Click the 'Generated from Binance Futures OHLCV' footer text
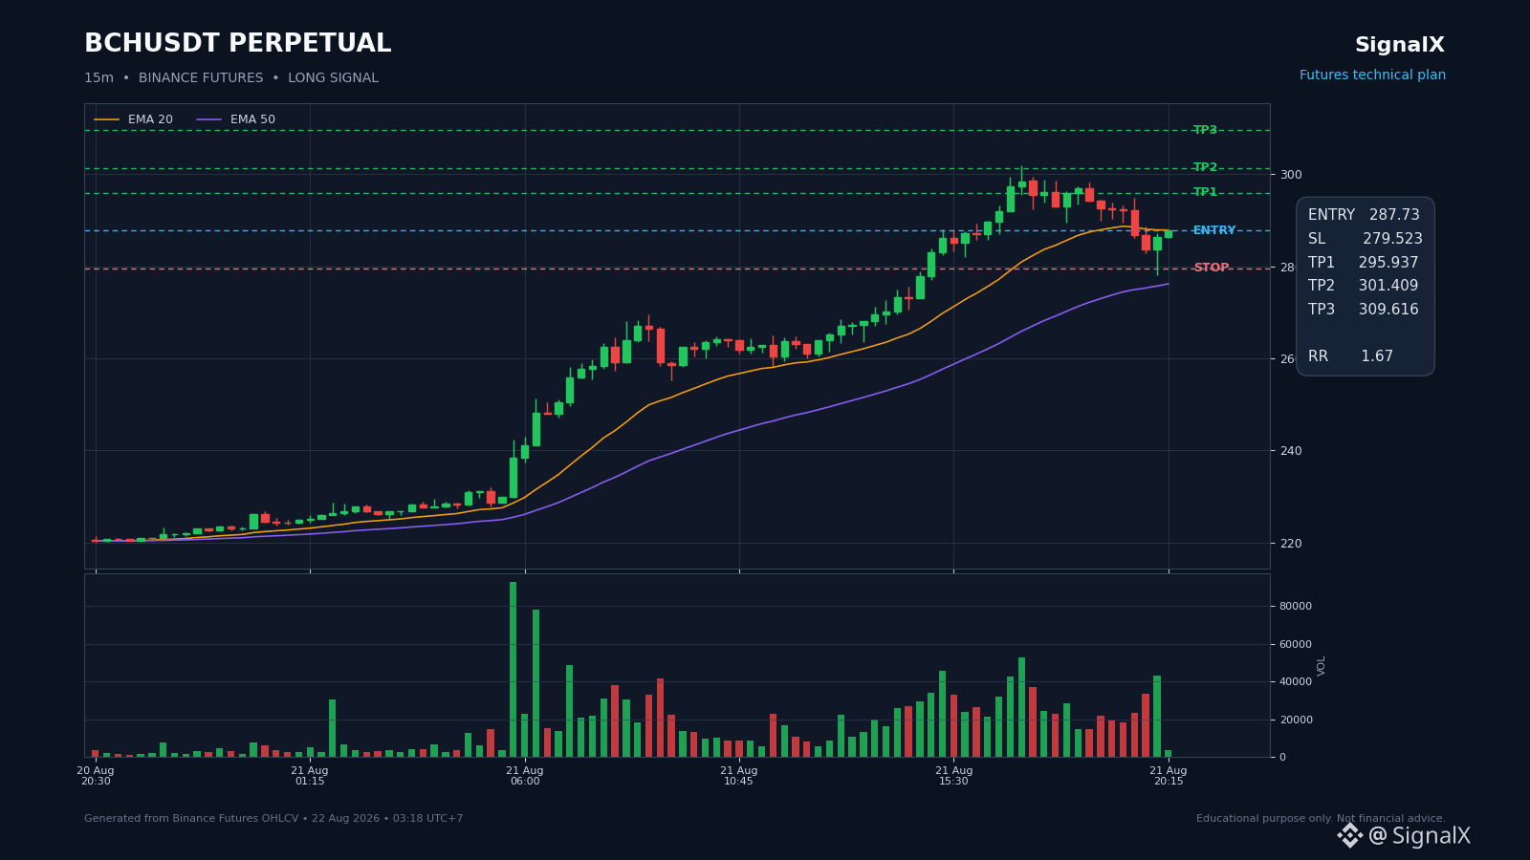Image resolution: width=1530 pixels, height=860 pixels. (x=273, y=819)
